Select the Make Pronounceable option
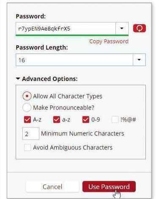Viewport: 159px width, 199px height. click(27, 108)
